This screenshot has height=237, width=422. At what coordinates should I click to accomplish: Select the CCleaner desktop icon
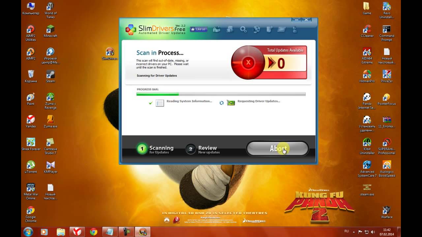[367, 31]
